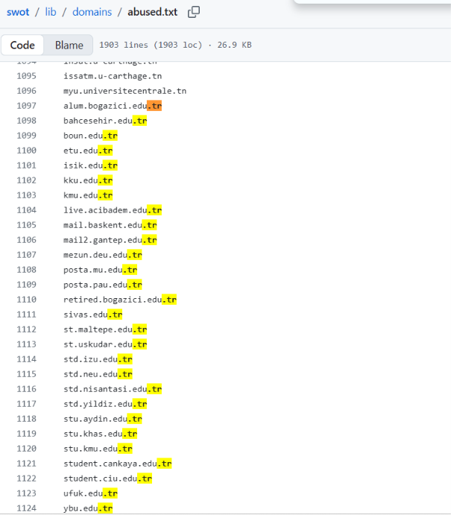Click the std.izu.edu.tr line
Image resolution: width=451 pixels, height=515 pixels.
tap(98, 359)
